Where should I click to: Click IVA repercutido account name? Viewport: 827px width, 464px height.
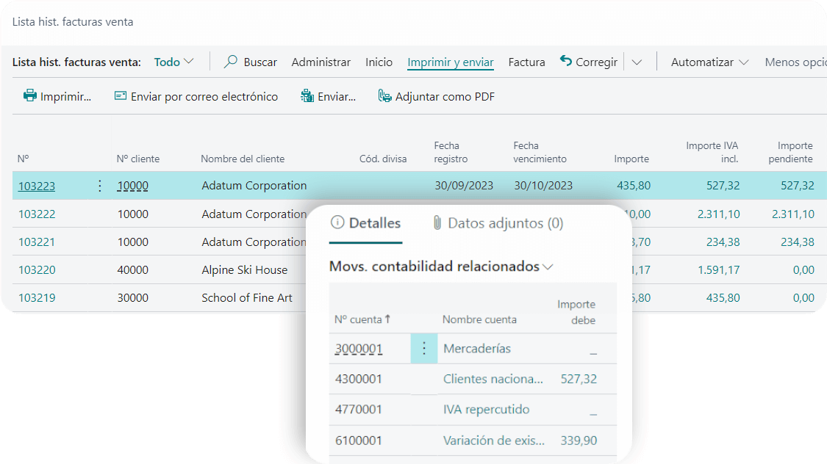tap(486, 409)
